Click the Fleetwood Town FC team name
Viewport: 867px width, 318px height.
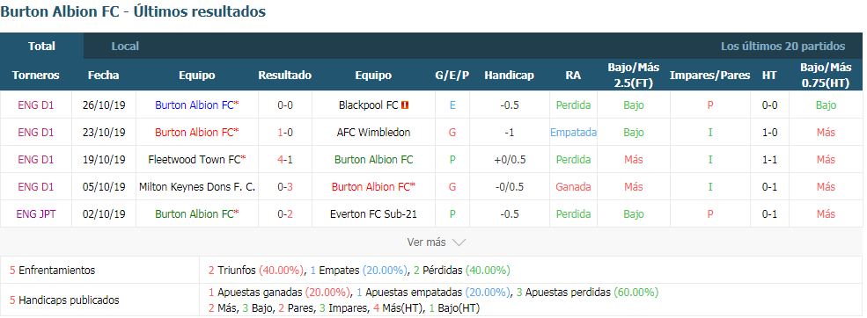(x=195, y=160)
